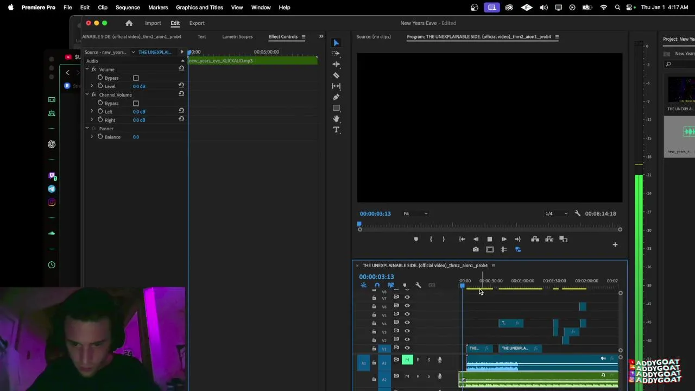Select the Rectangle tool

(x=336, y=108)
